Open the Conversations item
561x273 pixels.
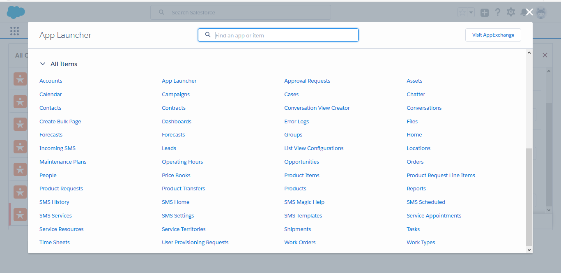pyautogui.click(x=424, y=108)
